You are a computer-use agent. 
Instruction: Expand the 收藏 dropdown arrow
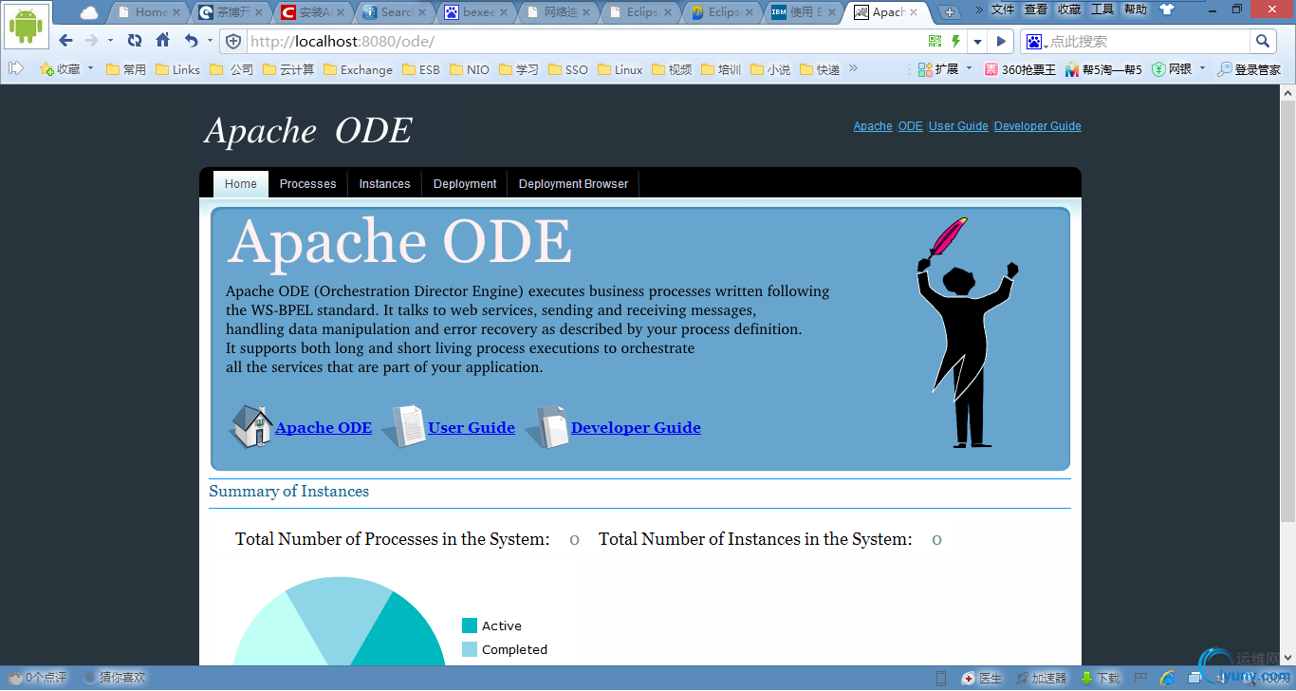(x=91, y=68)
